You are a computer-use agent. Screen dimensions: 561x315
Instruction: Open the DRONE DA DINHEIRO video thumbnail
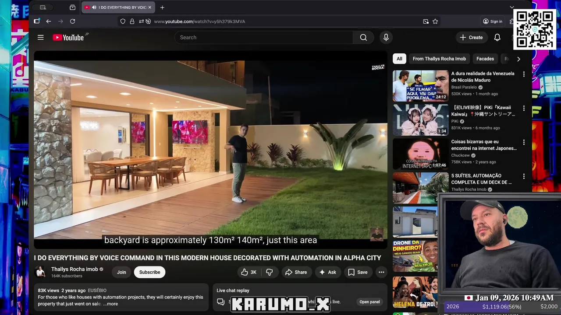coord(415,256)
